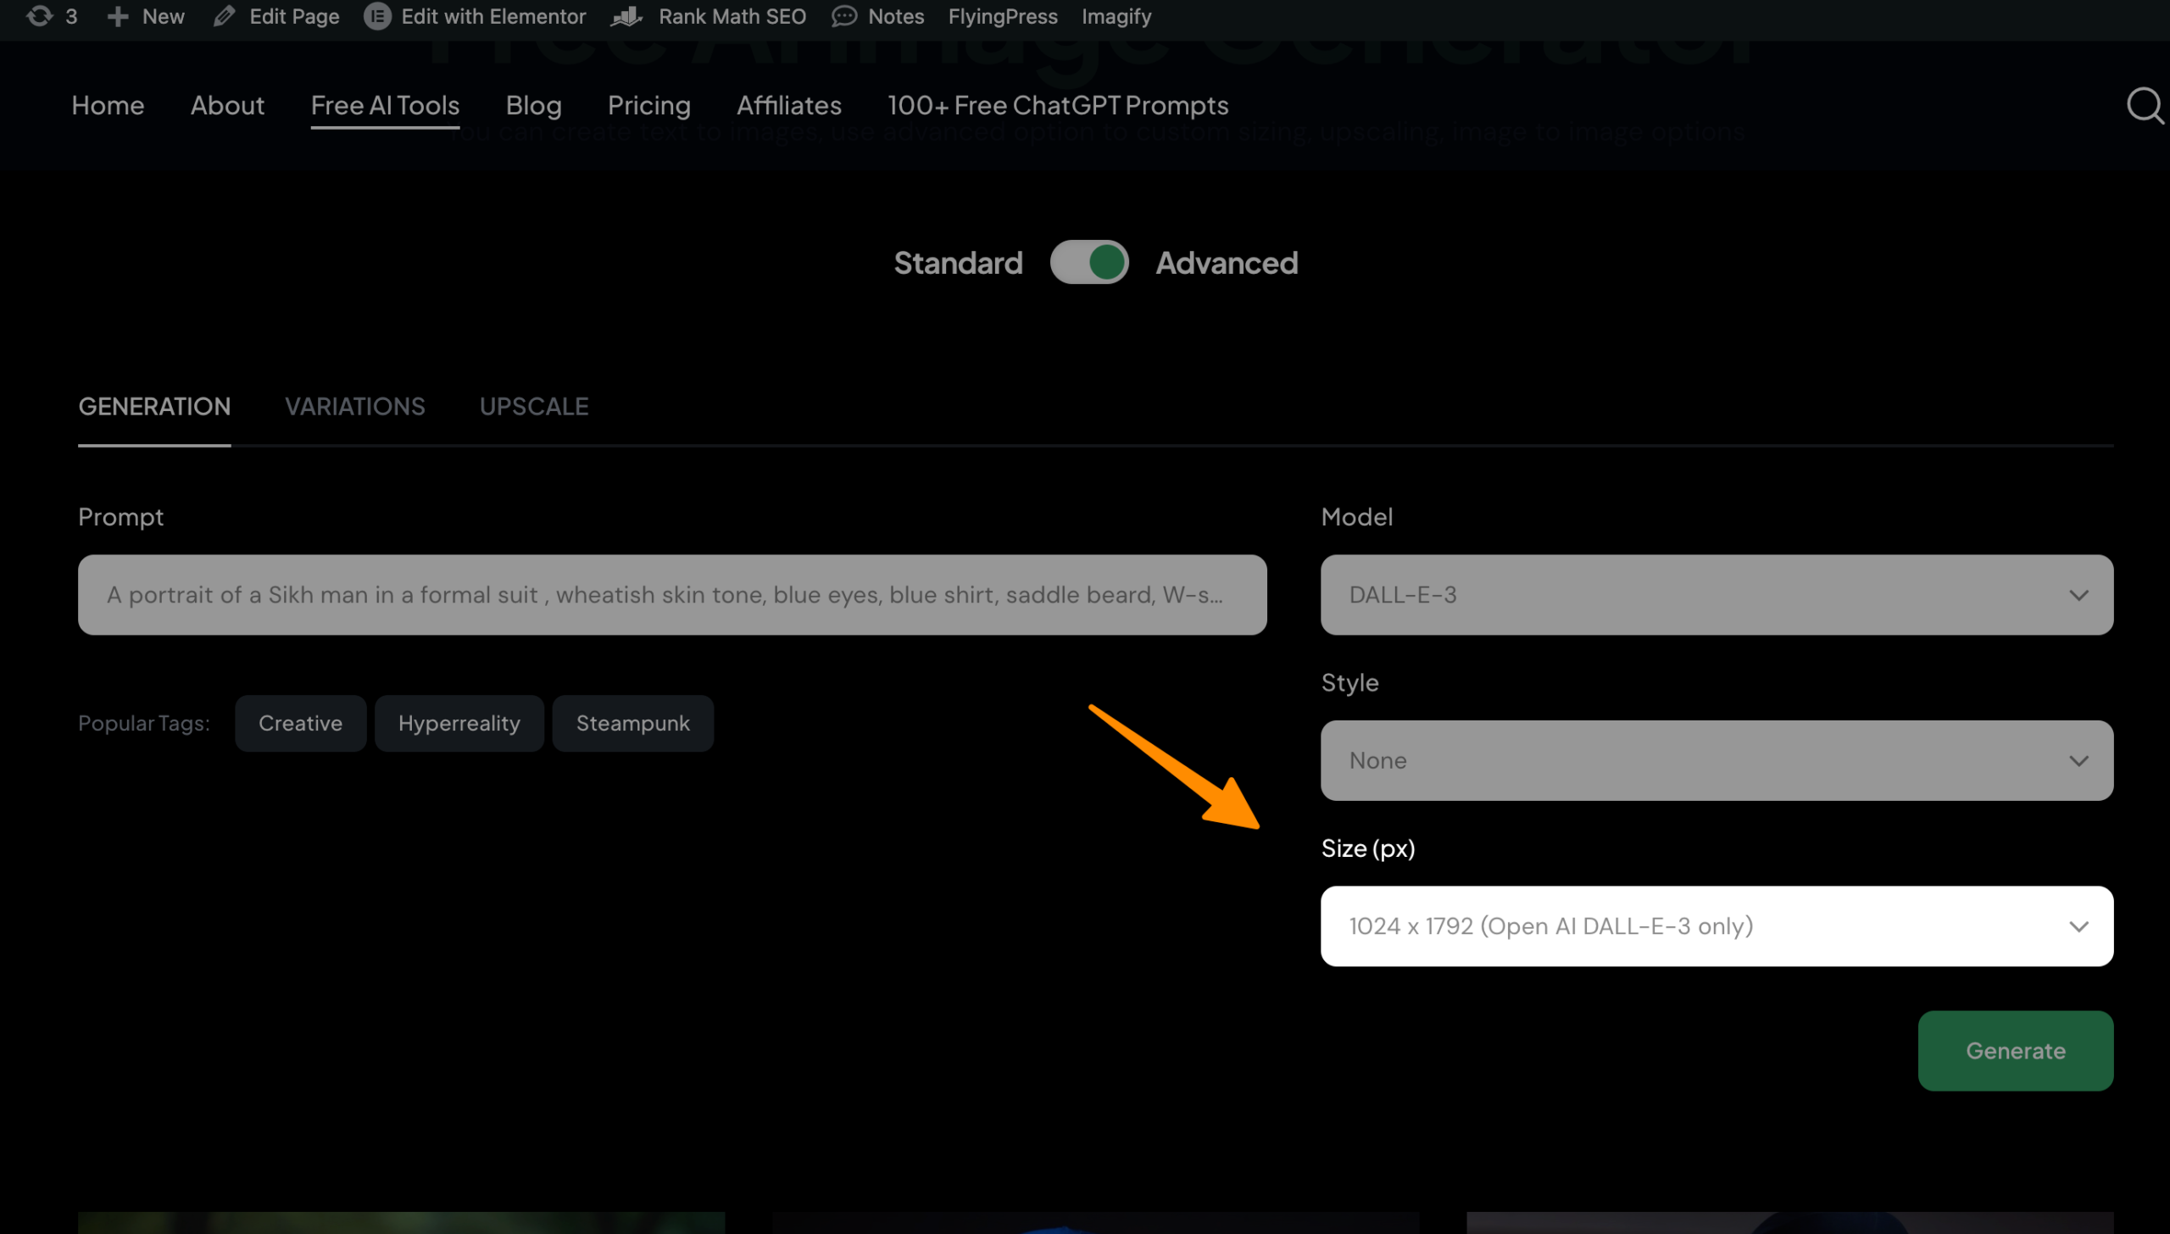
Task: Switch to the UPSCALE tab
Action: point(533,407)
